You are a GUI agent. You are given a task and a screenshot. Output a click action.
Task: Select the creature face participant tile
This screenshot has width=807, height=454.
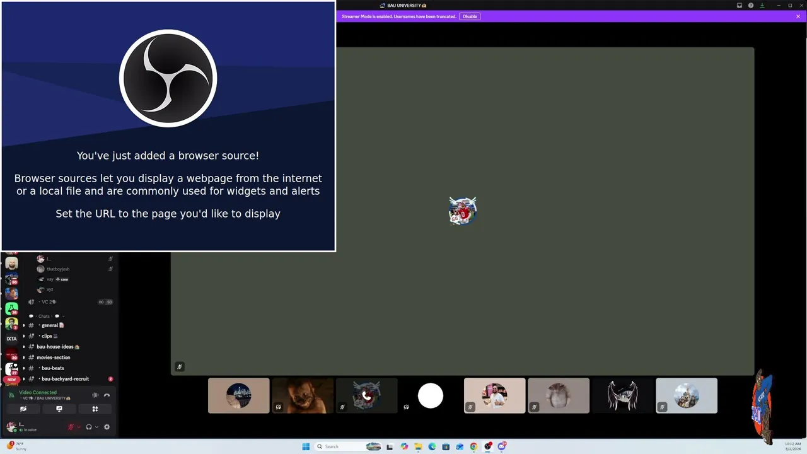(303, 396)
